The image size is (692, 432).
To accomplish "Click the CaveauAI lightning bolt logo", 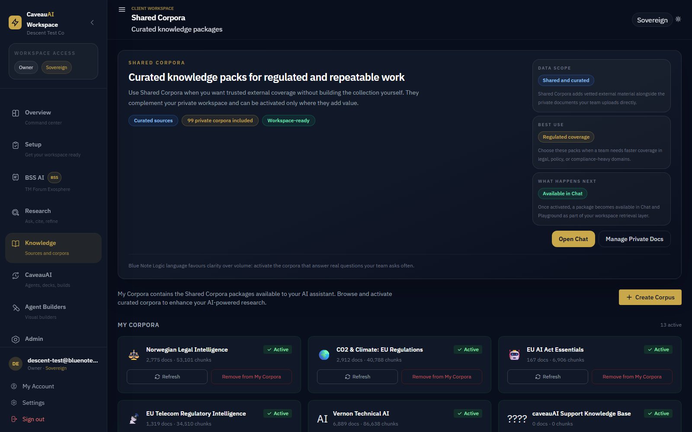I will pyautogui.click(x=15, y=22).
